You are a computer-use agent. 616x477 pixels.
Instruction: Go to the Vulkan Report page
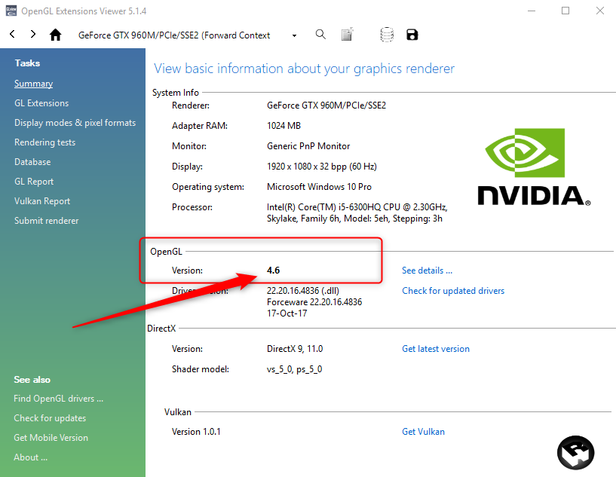[x=42, y=201]
